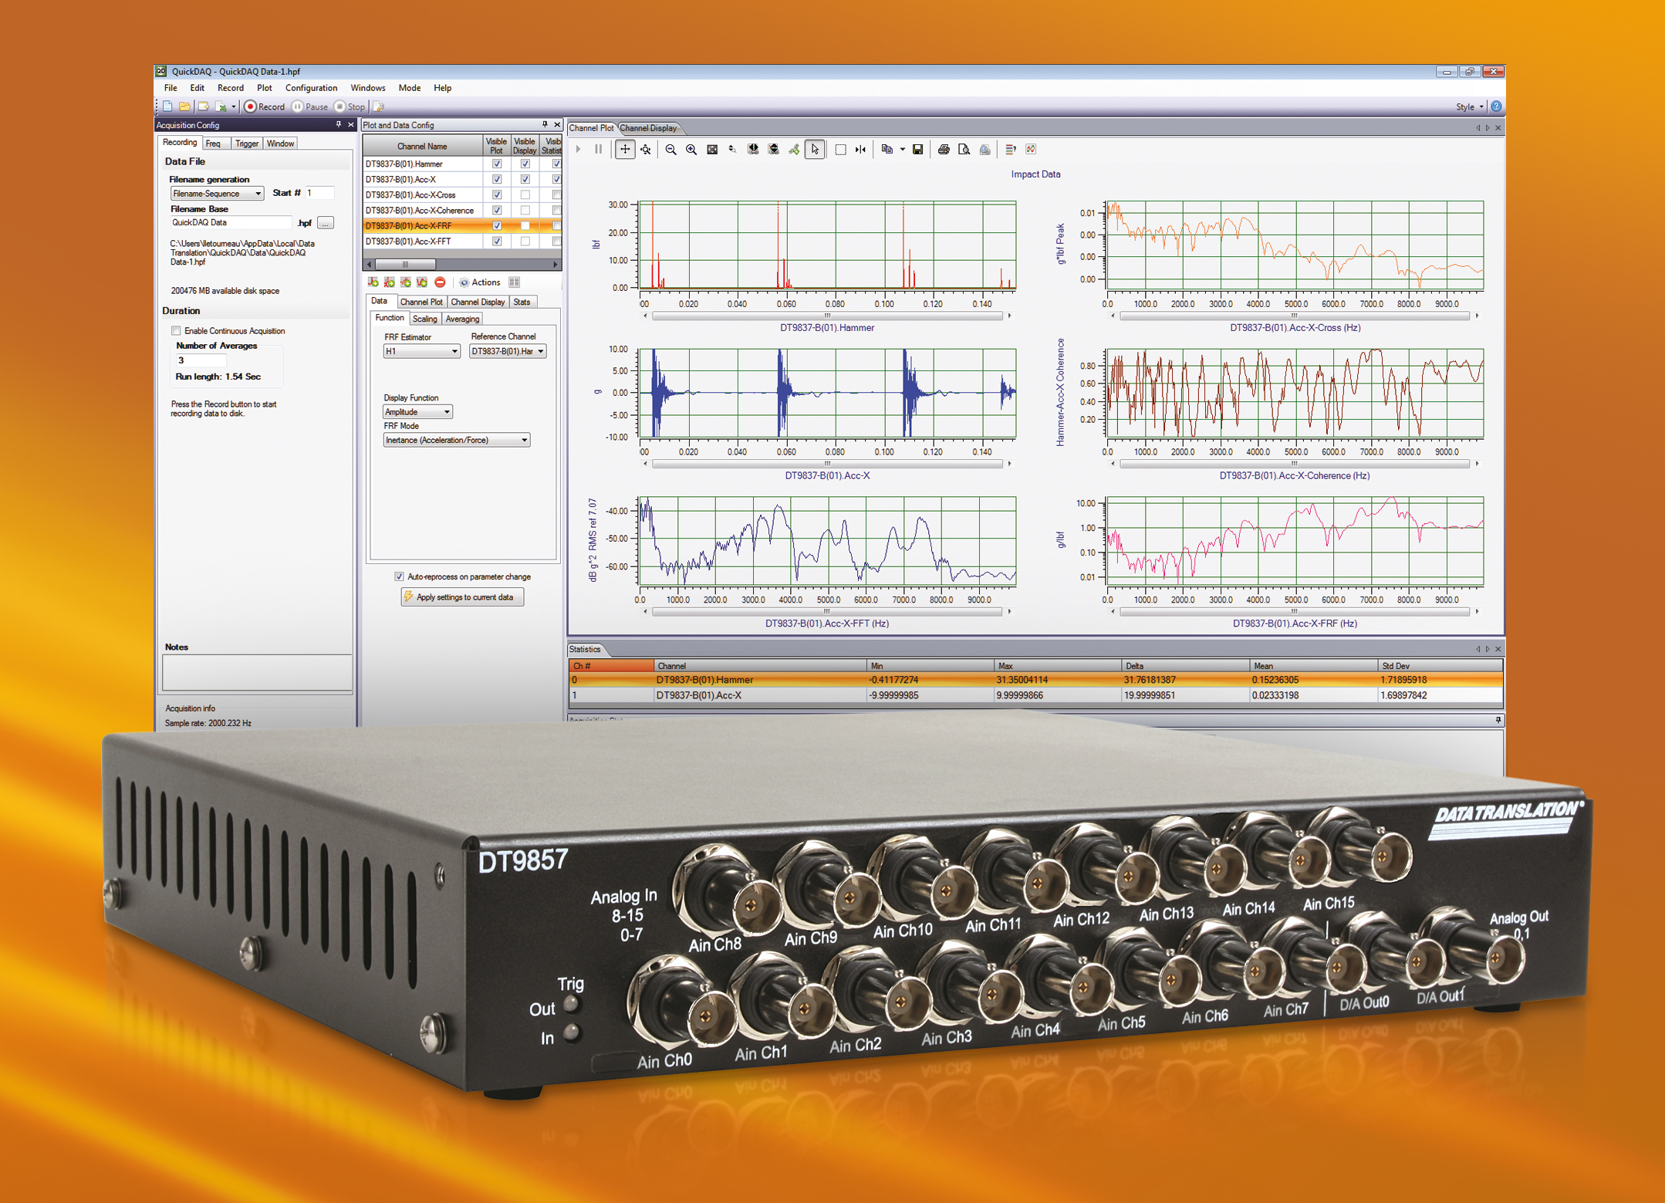Click Apply settings to current data

[462, 596]
